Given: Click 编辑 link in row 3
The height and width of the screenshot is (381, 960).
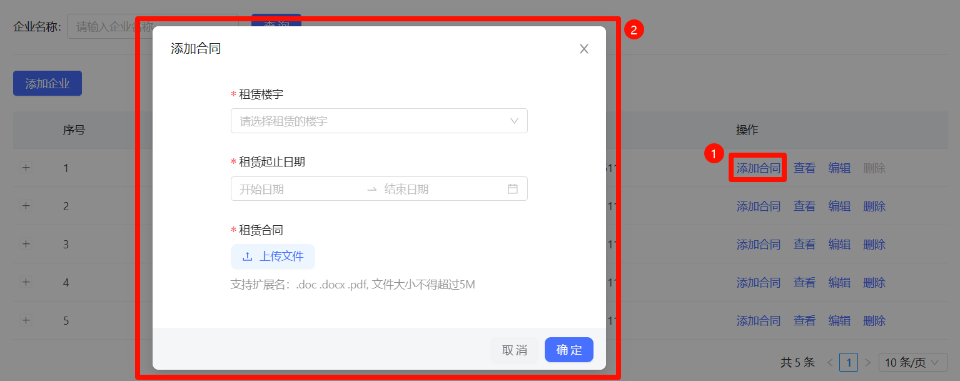Looking at the screenshot, I should tap(839, 244).
